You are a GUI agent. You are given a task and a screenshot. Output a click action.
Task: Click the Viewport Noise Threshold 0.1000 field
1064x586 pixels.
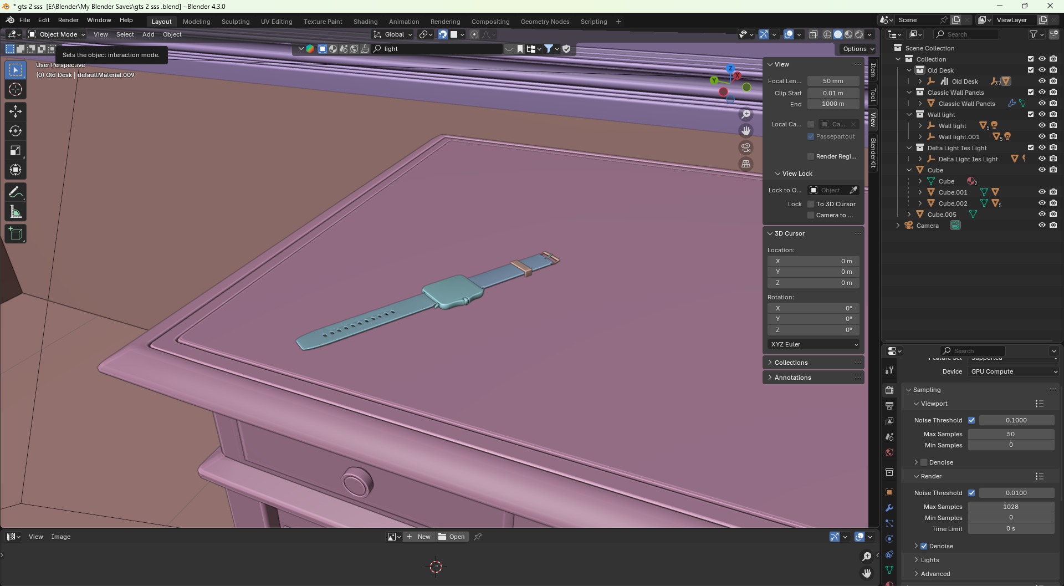point(1016,420)
